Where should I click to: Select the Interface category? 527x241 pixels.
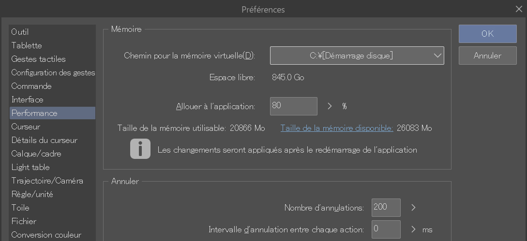tap(28, 99)
